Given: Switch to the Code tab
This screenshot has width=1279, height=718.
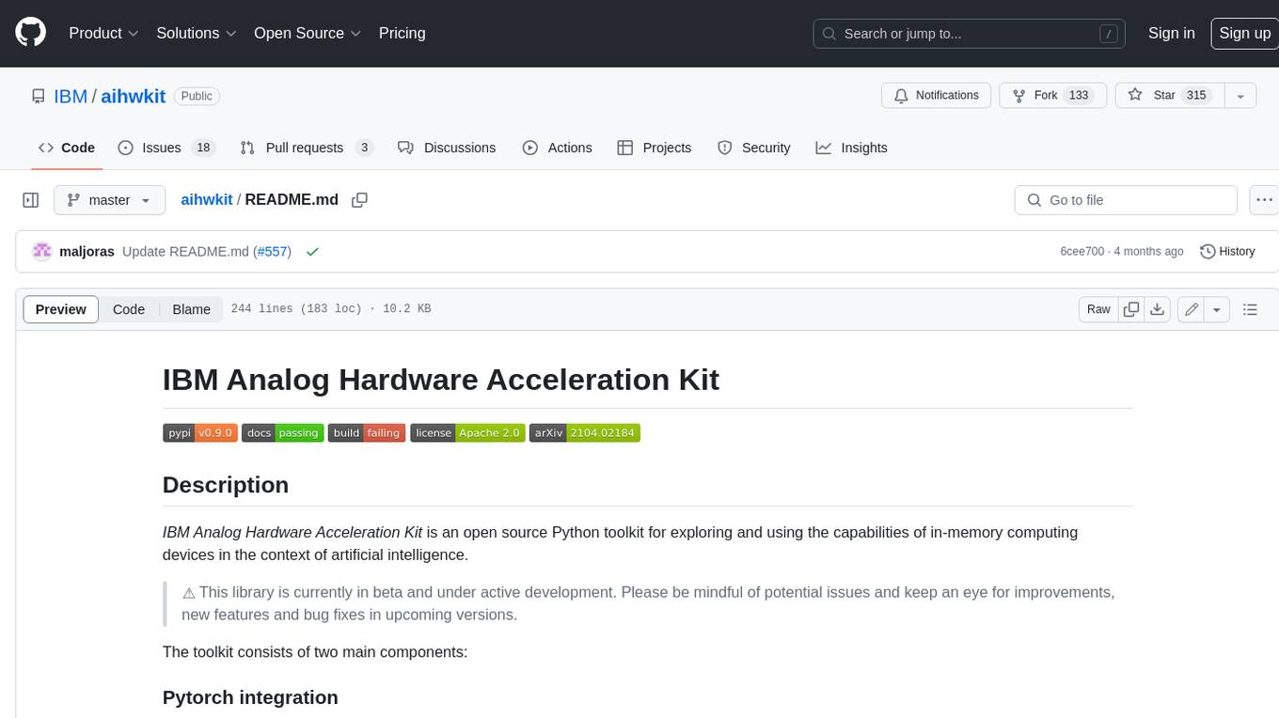Looking at the screenshot, I should pyautogui.click(x=67, y=148).
